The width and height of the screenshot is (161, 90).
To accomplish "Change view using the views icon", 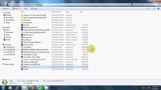I will pos(148,8).
